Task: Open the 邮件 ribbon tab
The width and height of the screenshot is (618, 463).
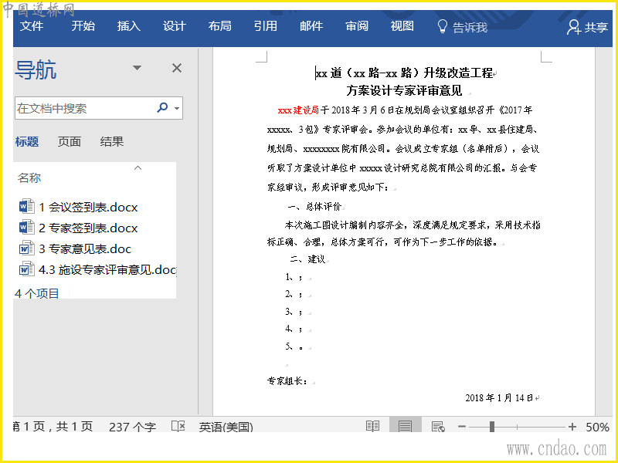Action: click(311, 26)
